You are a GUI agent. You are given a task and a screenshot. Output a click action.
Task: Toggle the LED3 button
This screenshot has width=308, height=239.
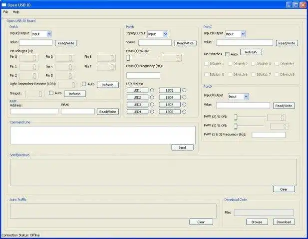(137, 105)
